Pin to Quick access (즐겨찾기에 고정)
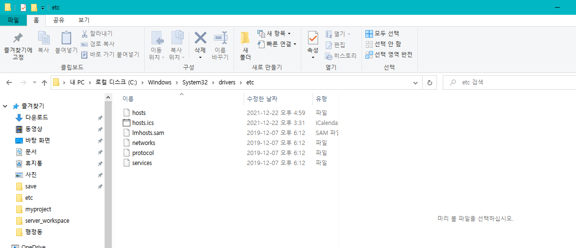 coord(18,46)
